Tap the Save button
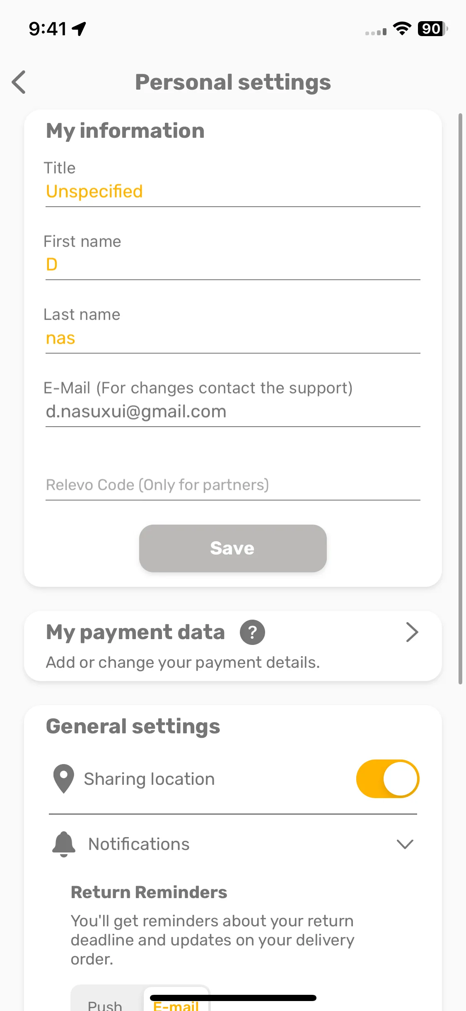The height and width of the screenshot is (1011, 466). click(233, 548)
